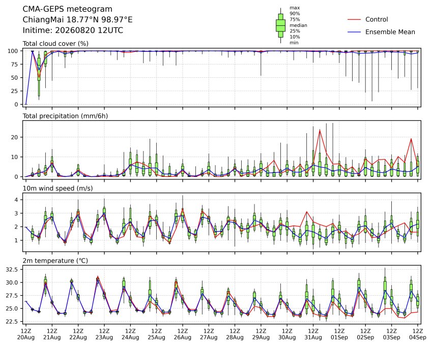Viewport: 432px width, 346px height.
Task: Click the 10m wind speed panel title
Action: (x=57, y=188)
